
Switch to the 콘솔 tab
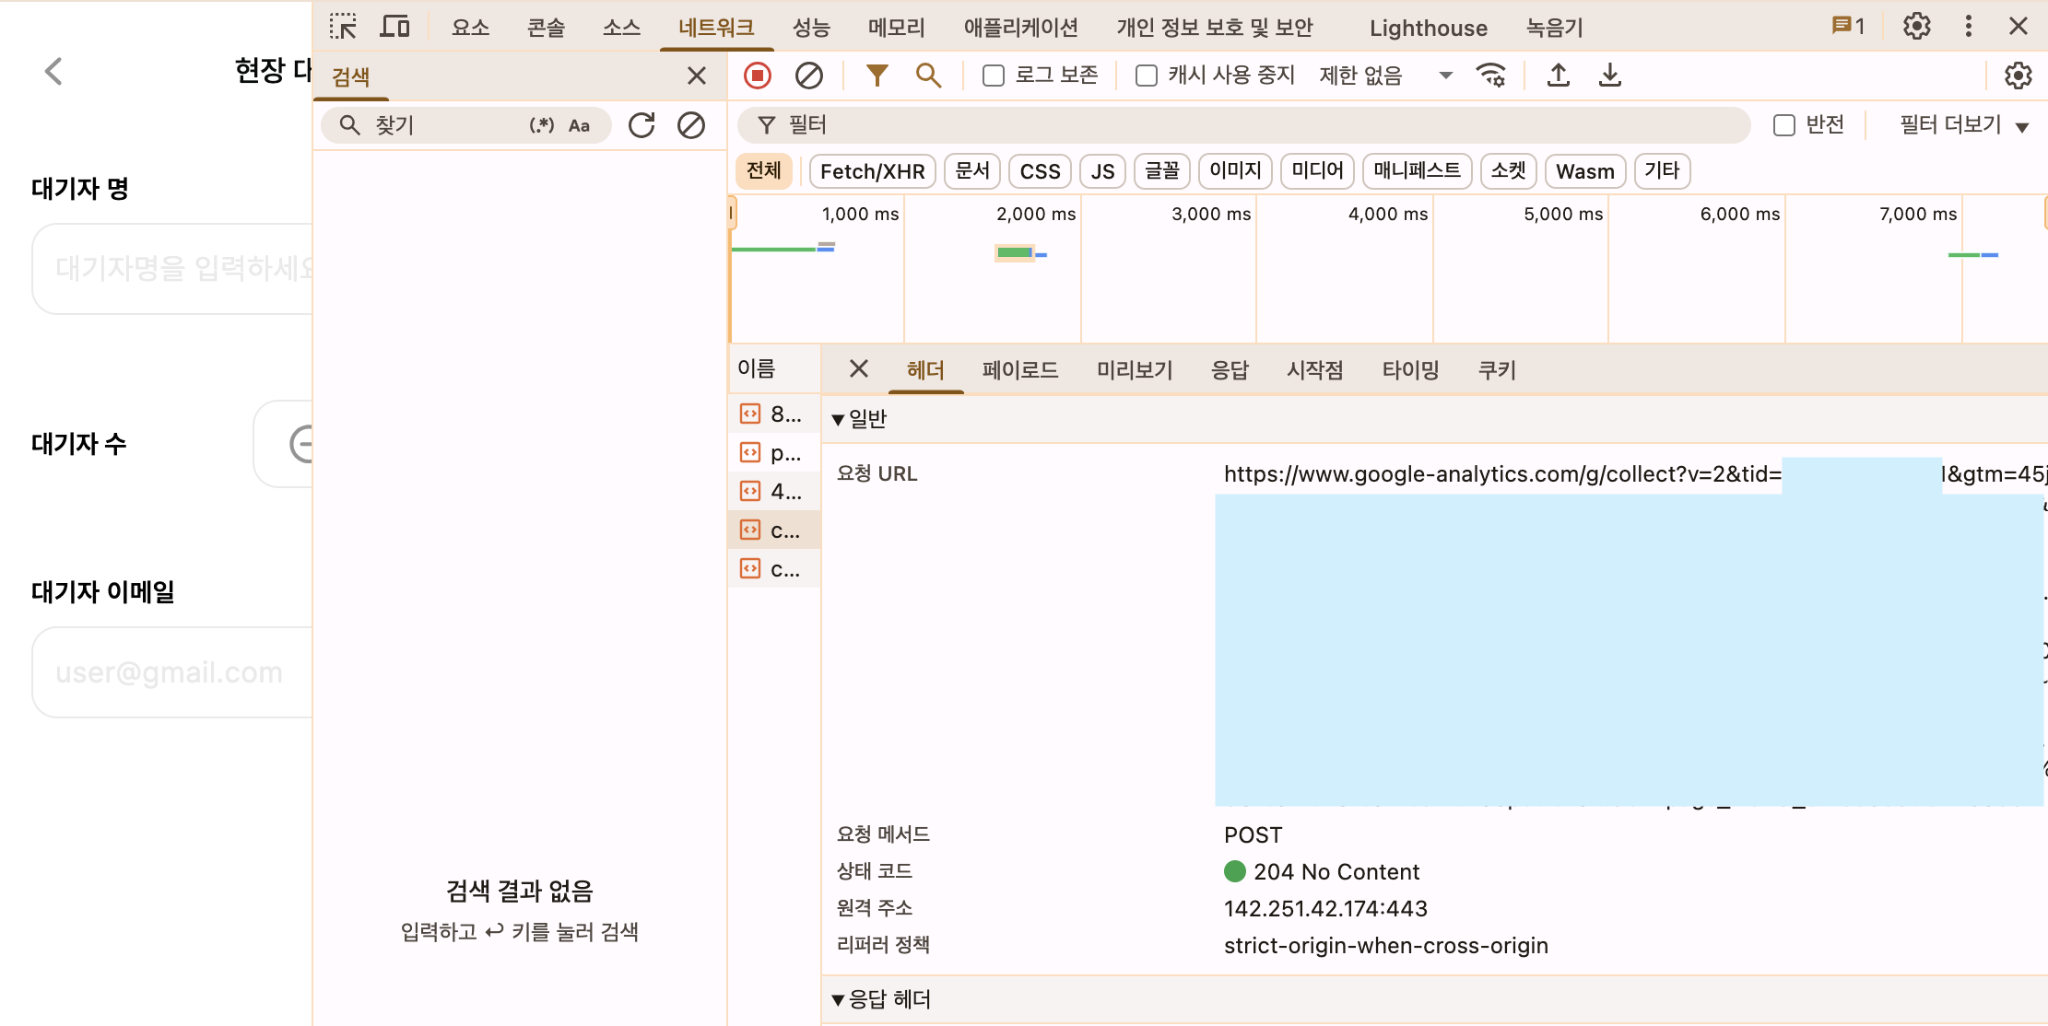(x=546, y=28)
